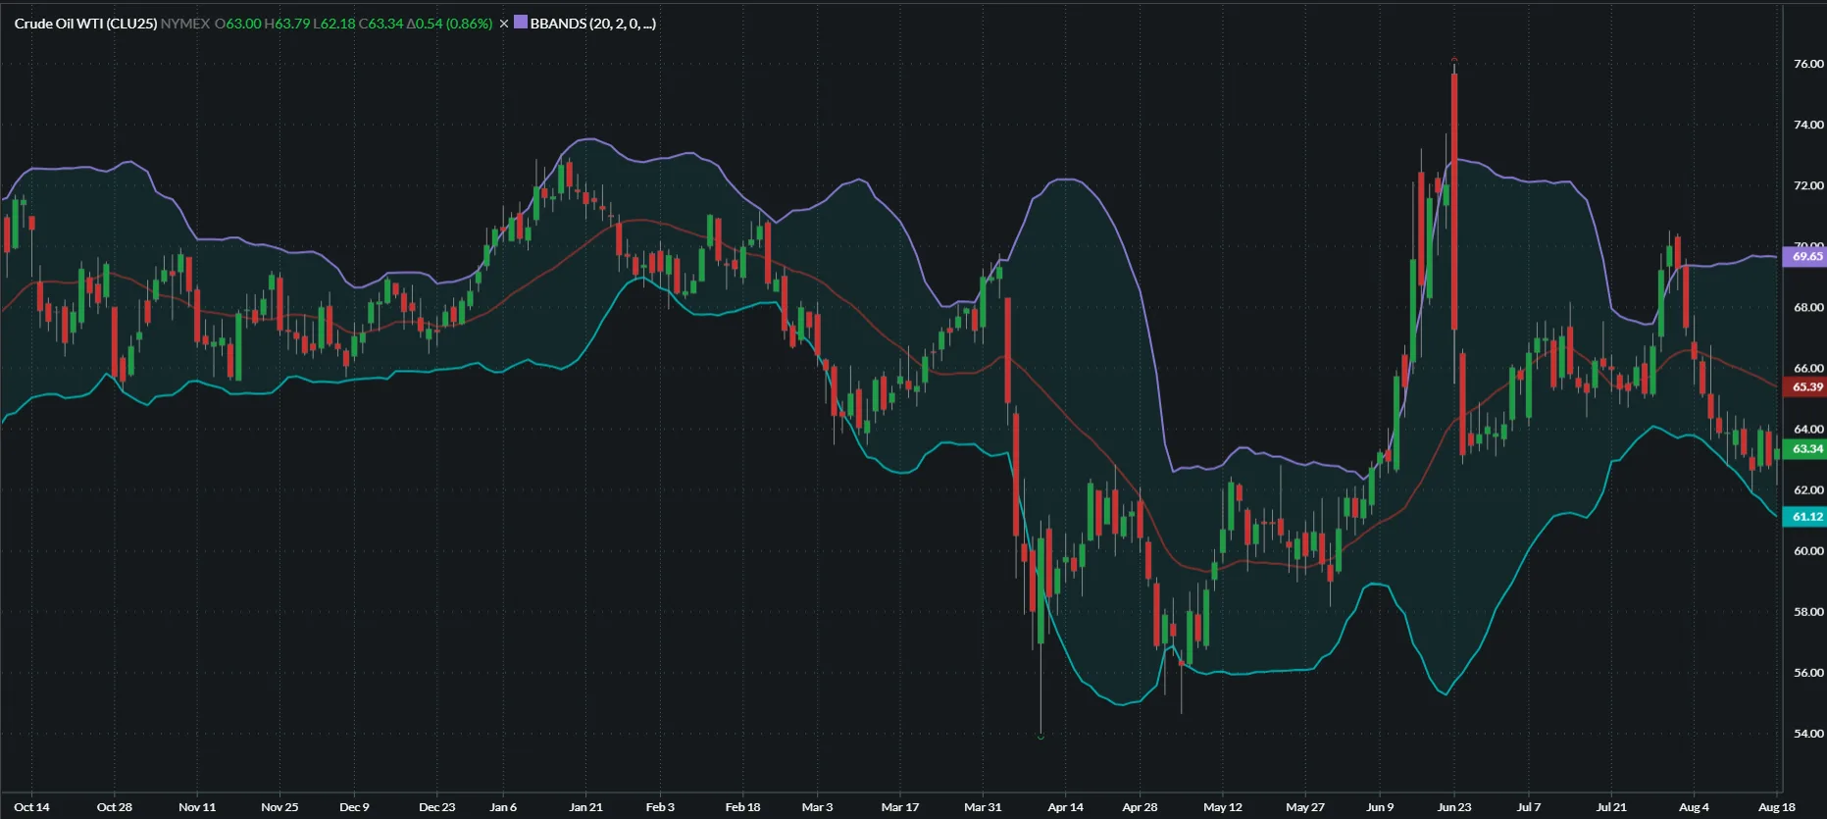1827x819 pixels.
Task: Click the C63.34 close value in the header
Action: (x=381, y=24)
